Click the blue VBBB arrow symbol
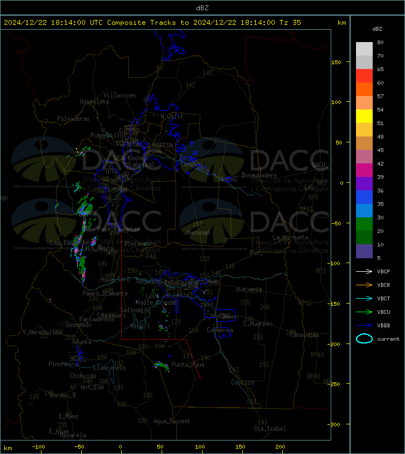 [x=364, y=326]
